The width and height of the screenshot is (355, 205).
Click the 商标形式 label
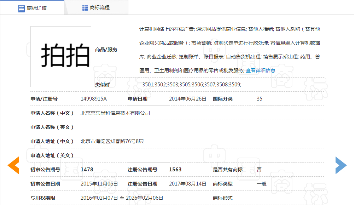coord(222,198)
